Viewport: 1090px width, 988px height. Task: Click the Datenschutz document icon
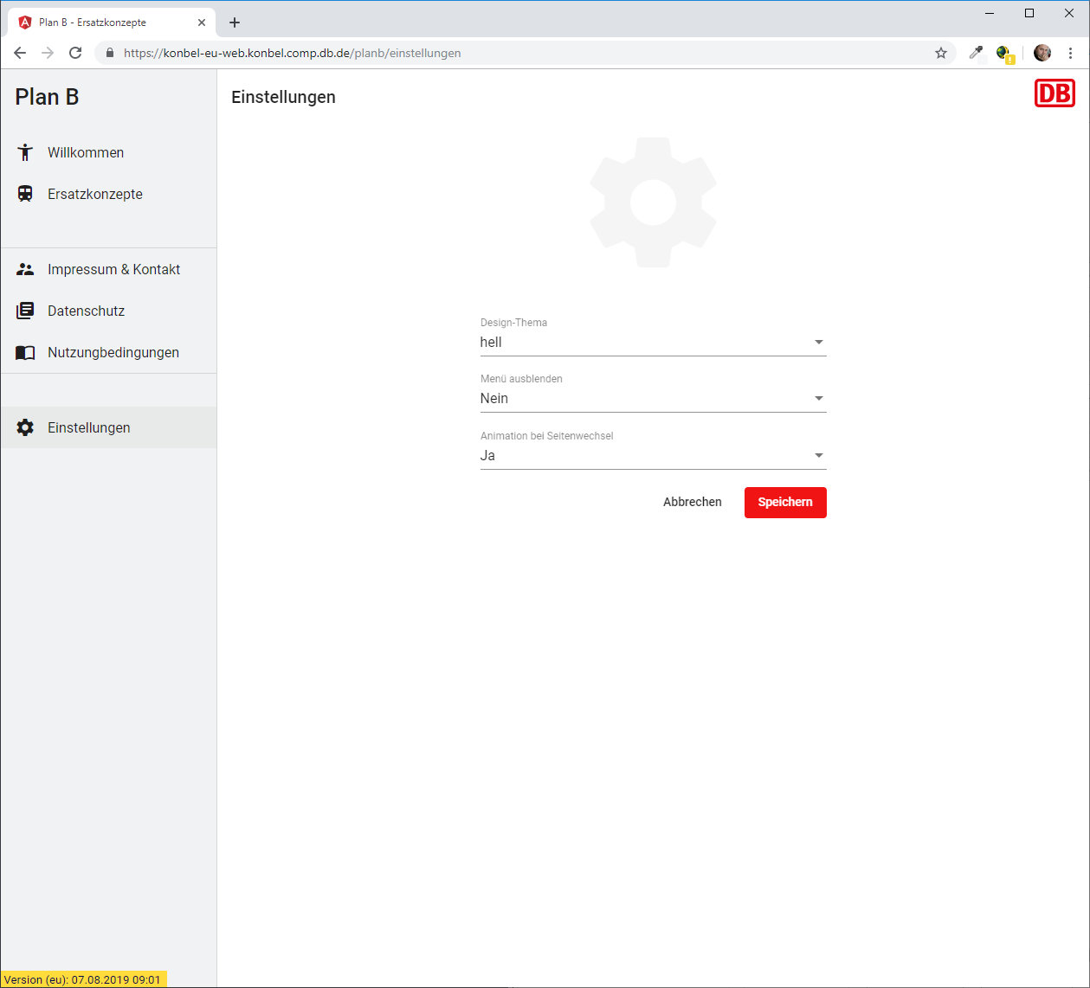coord(25,311)
